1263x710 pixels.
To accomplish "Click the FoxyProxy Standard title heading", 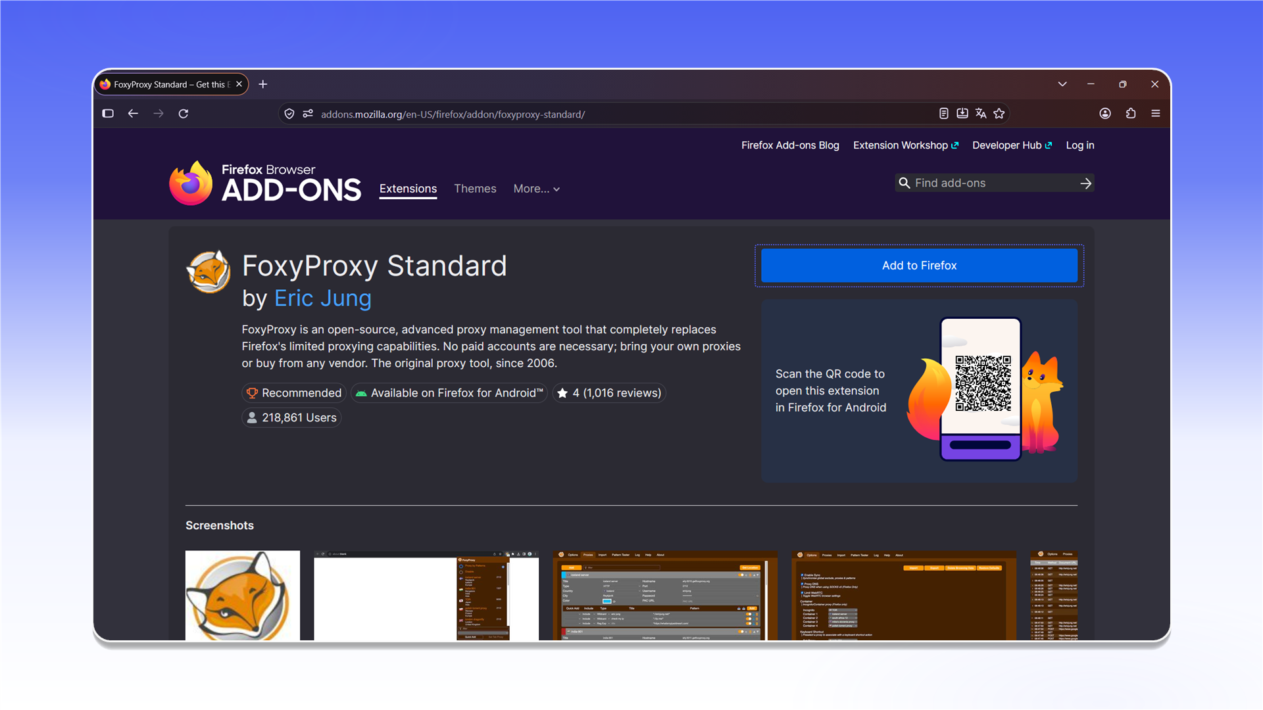I will (374, 266).
